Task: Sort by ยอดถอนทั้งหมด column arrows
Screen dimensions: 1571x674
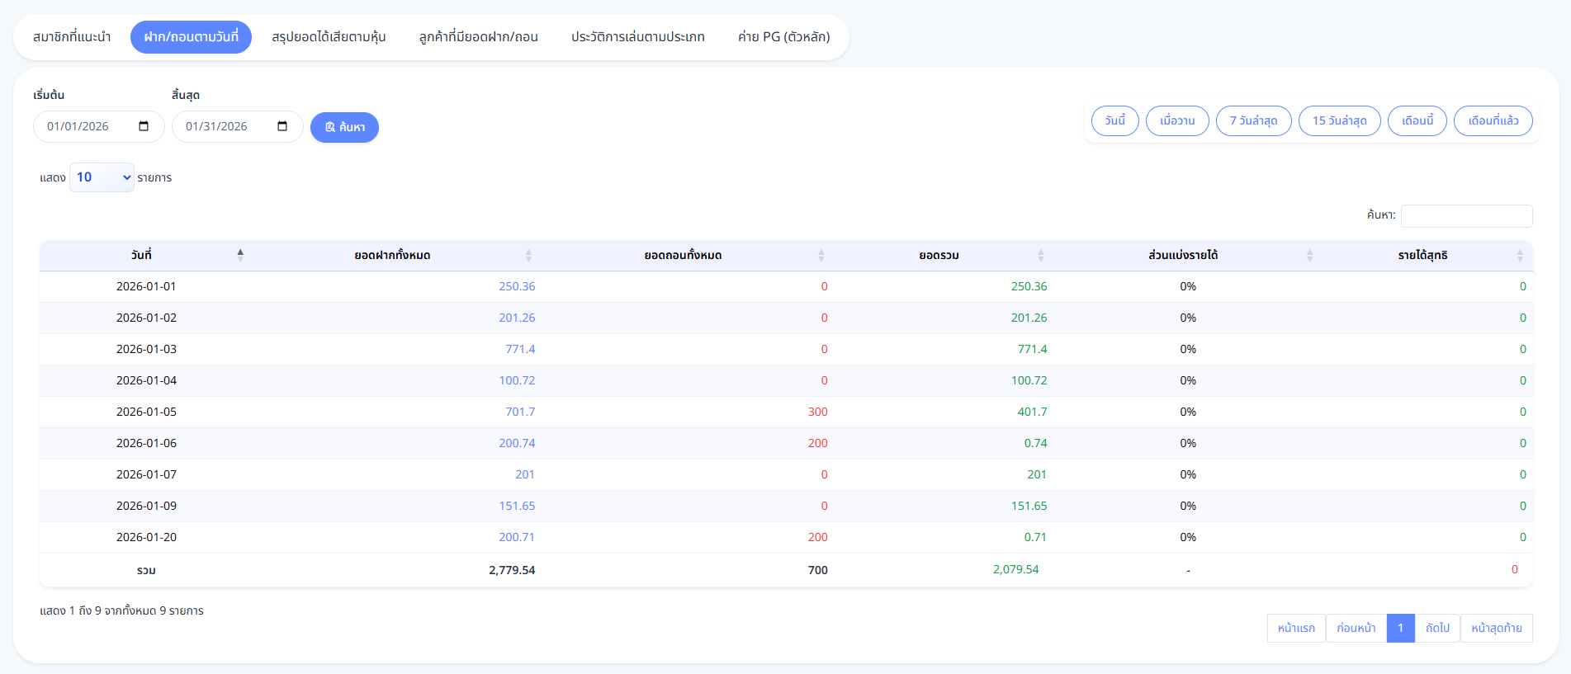Action: (x=821, y=256)
